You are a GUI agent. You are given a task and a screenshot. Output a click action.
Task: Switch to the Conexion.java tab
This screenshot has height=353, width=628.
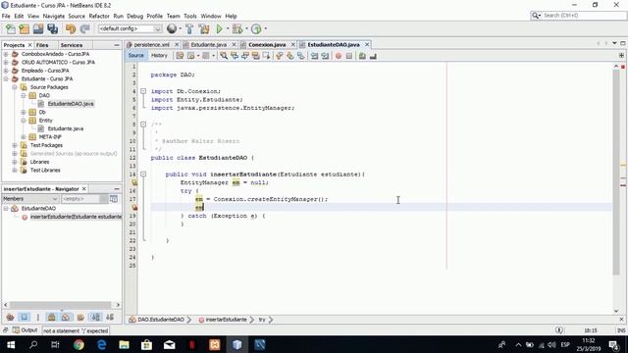267,44
